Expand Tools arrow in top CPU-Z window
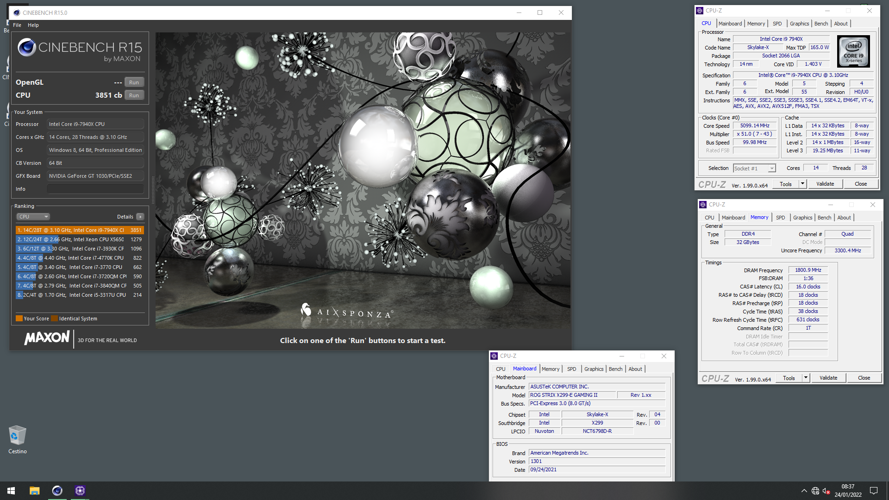 (802, 184)
